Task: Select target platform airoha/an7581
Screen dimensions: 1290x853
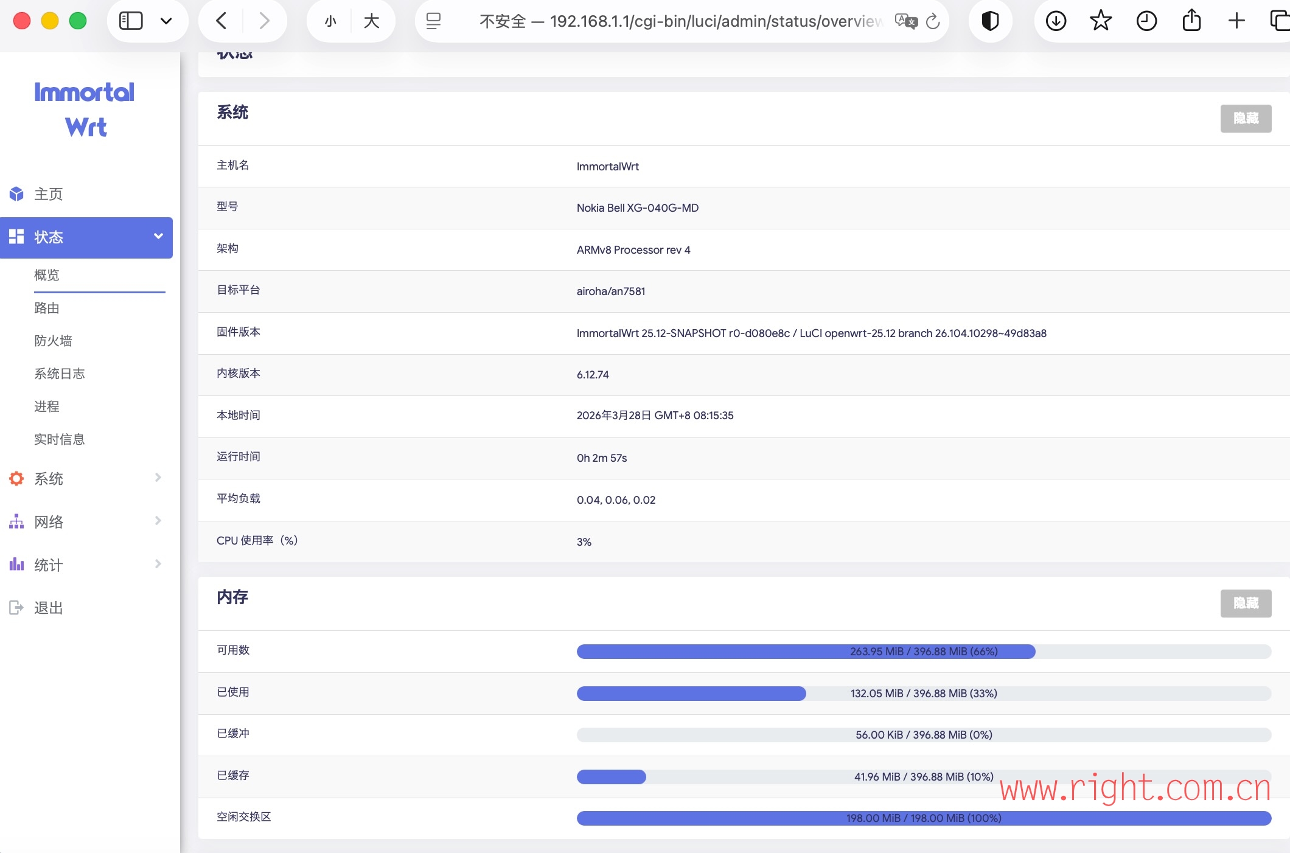Action: coord(610,291)
